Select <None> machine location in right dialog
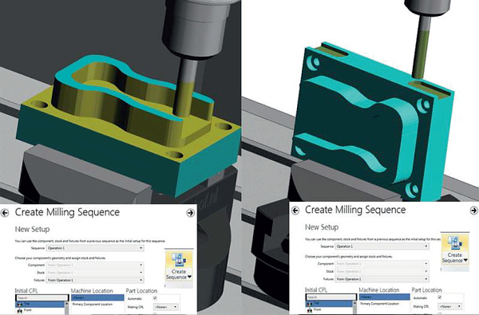 (385, 297)
